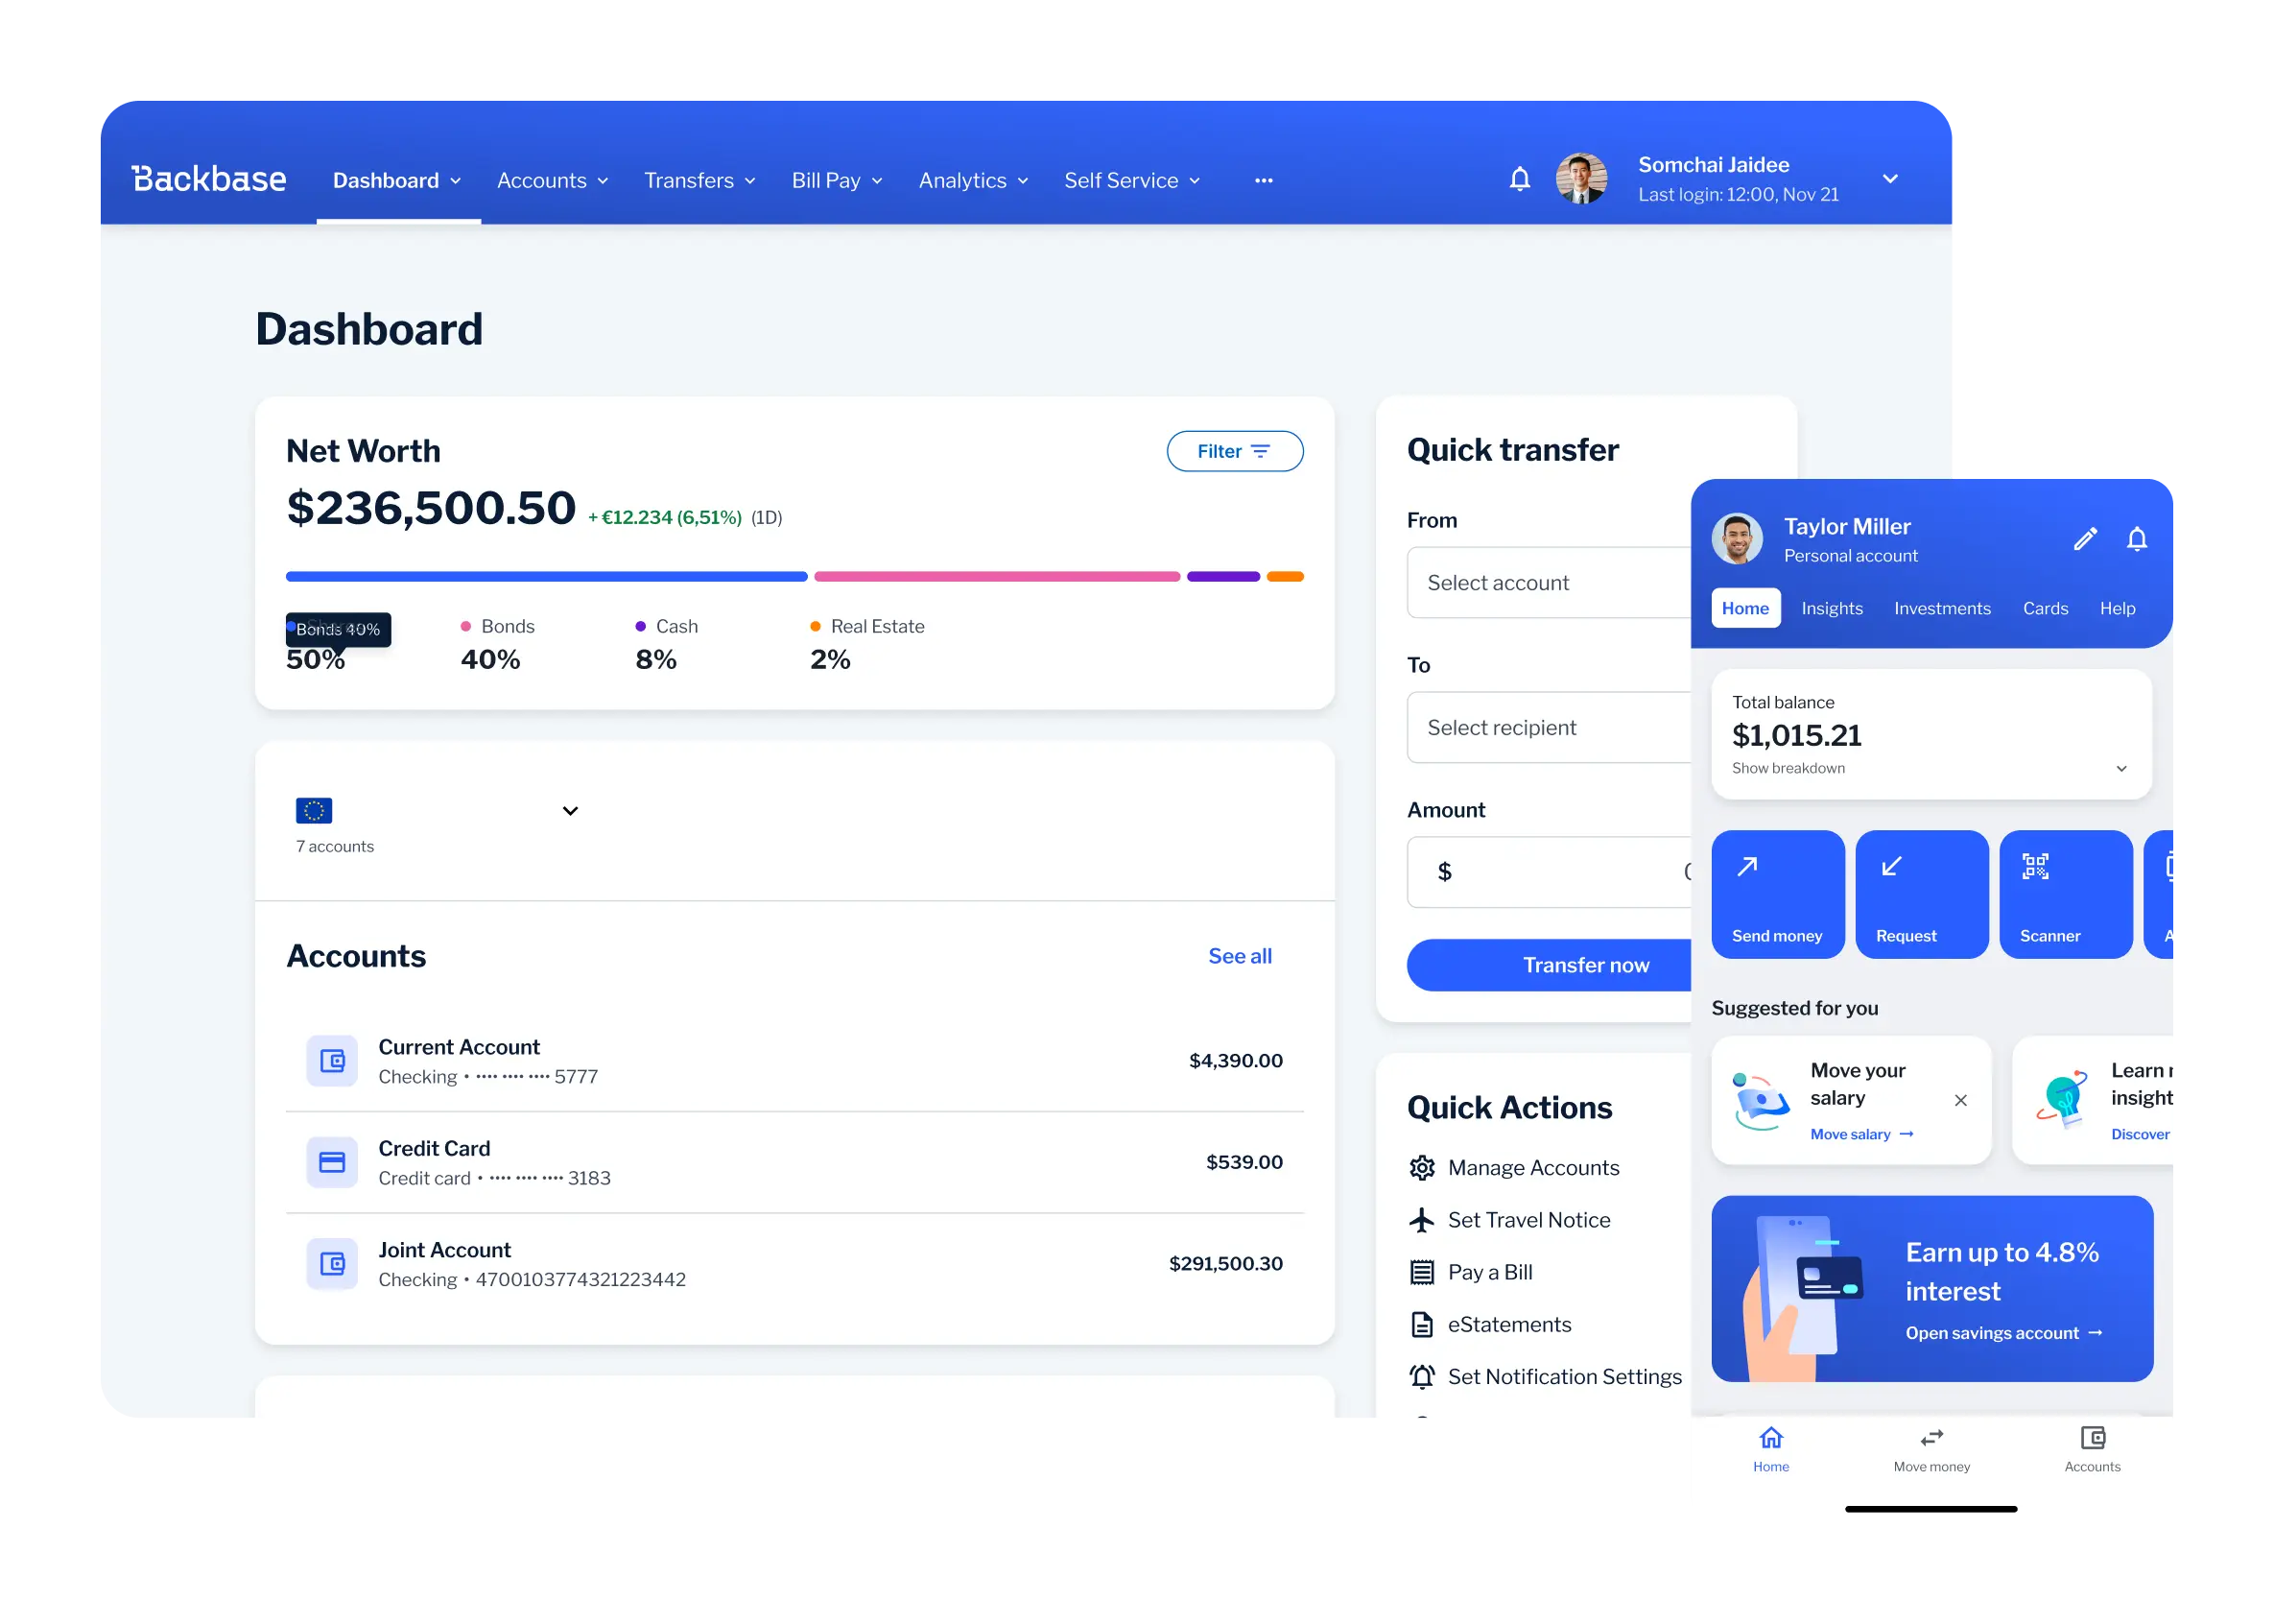Expand the Somchai Jaidee user menu

tap(1889, 179)
